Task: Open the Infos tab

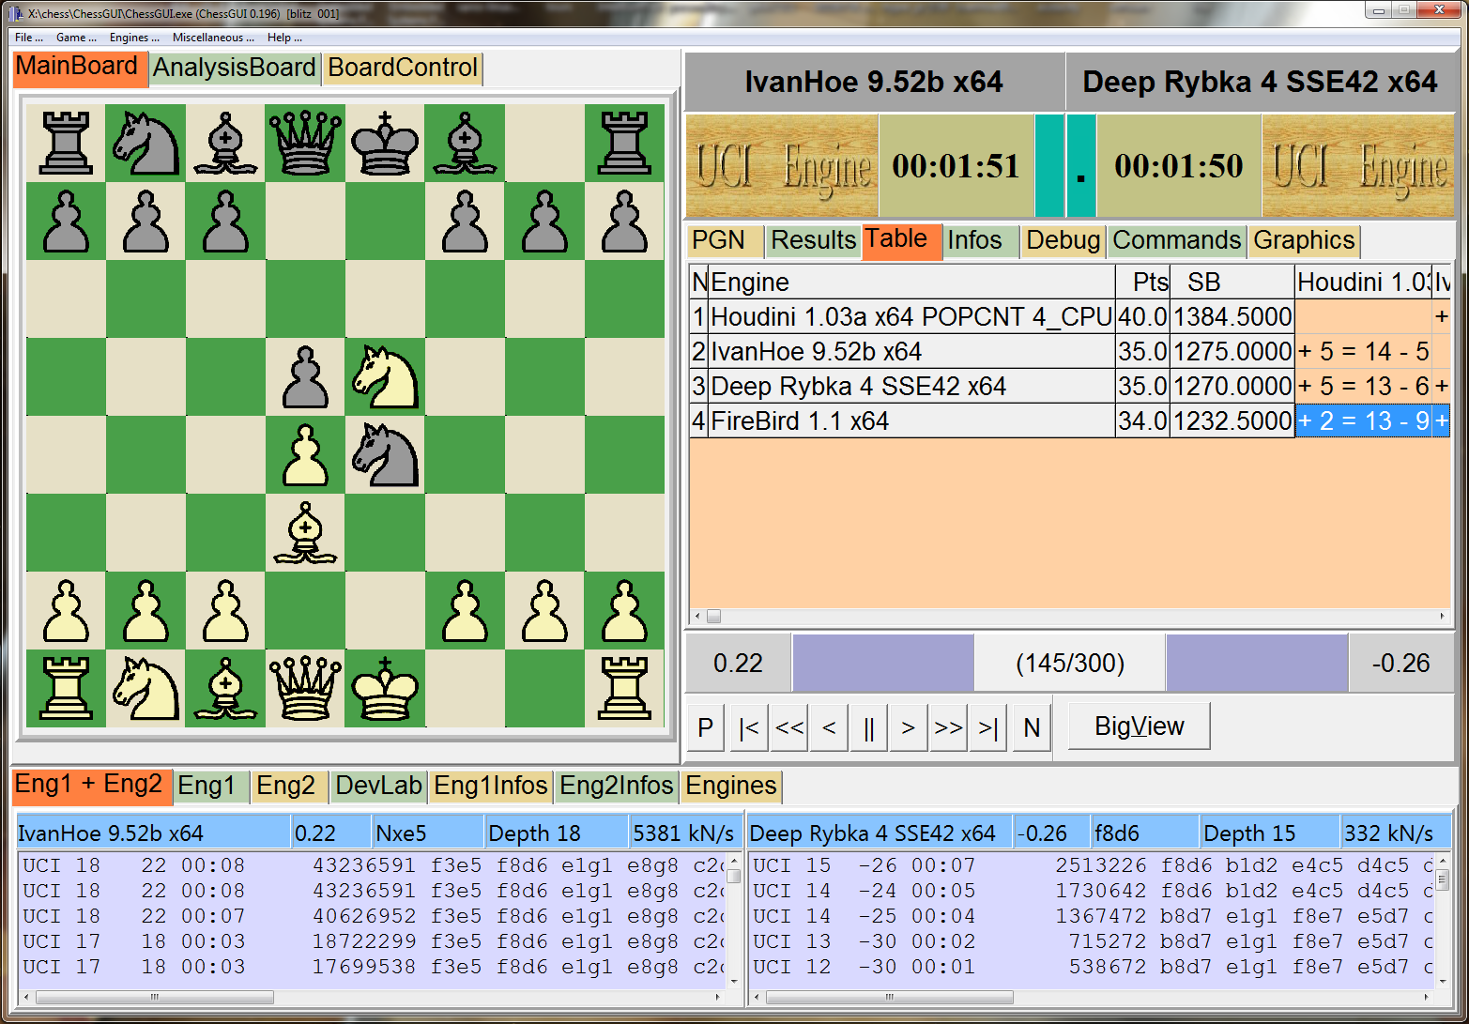Action: (981, 241)
